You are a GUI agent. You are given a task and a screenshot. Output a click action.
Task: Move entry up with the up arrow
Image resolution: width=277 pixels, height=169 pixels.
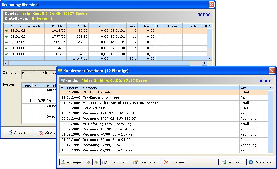(x=88, y=162)
